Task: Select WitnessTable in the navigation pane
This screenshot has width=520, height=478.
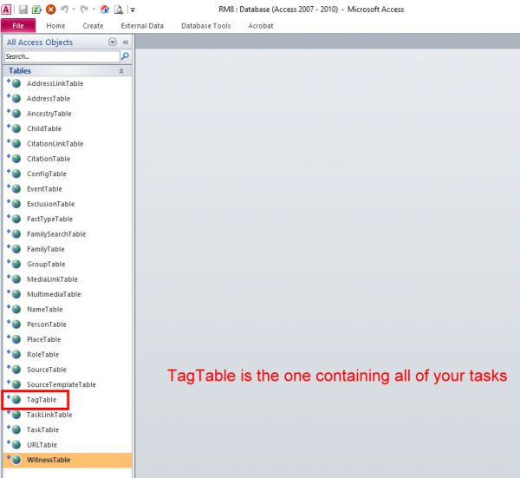Action: point(49,460)
